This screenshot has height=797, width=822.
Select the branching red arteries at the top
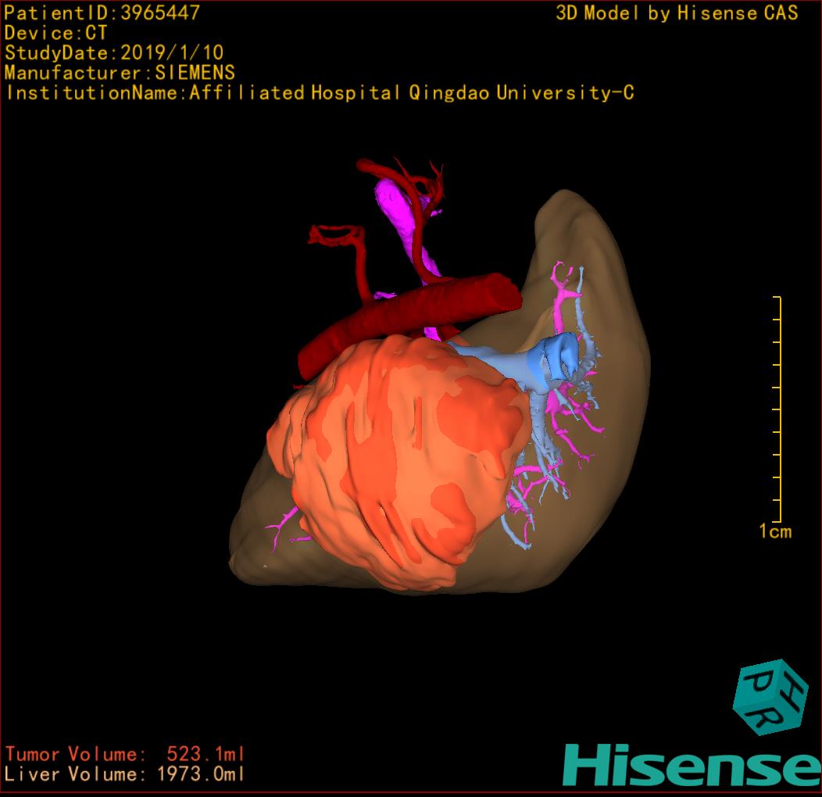pyautogui.click(x=410, y=184)
